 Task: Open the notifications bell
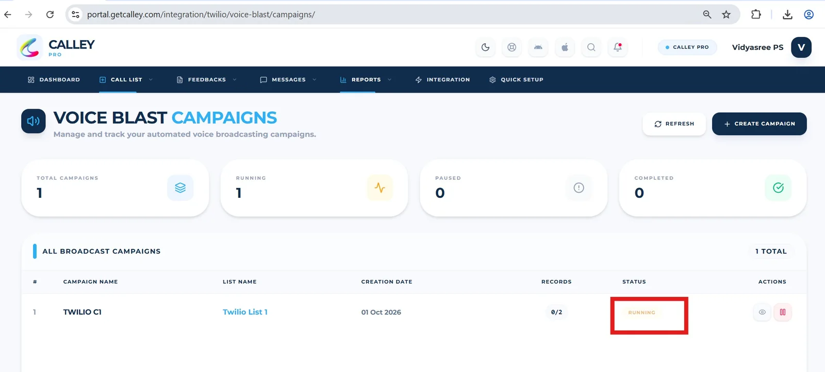click(618, 47)
